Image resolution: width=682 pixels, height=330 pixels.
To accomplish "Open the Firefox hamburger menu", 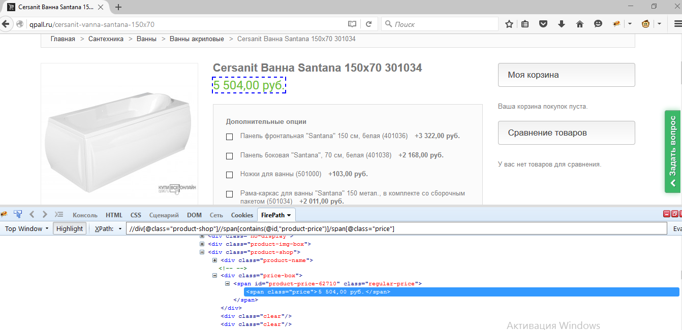I will coord(677,24).
